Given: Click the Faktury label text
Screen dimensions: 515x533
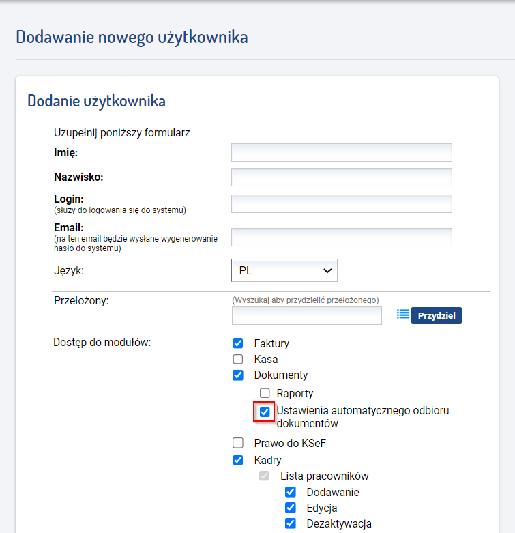Looking at the screenshot, I should pyautogui.click(x=271, y=343).
